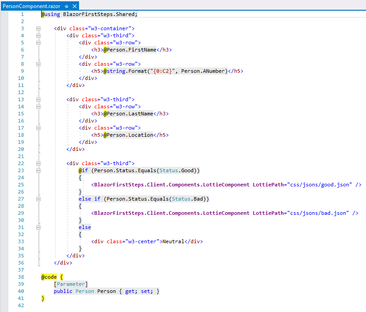
Task: Click the get; accessor on line 40
Action: 131,291
